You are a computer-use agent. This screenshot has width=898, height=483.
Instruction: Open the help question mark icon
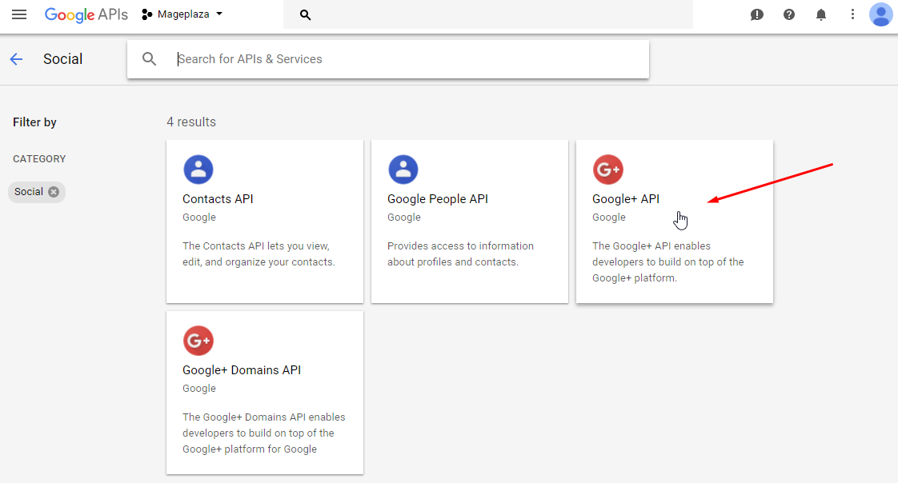789,14
